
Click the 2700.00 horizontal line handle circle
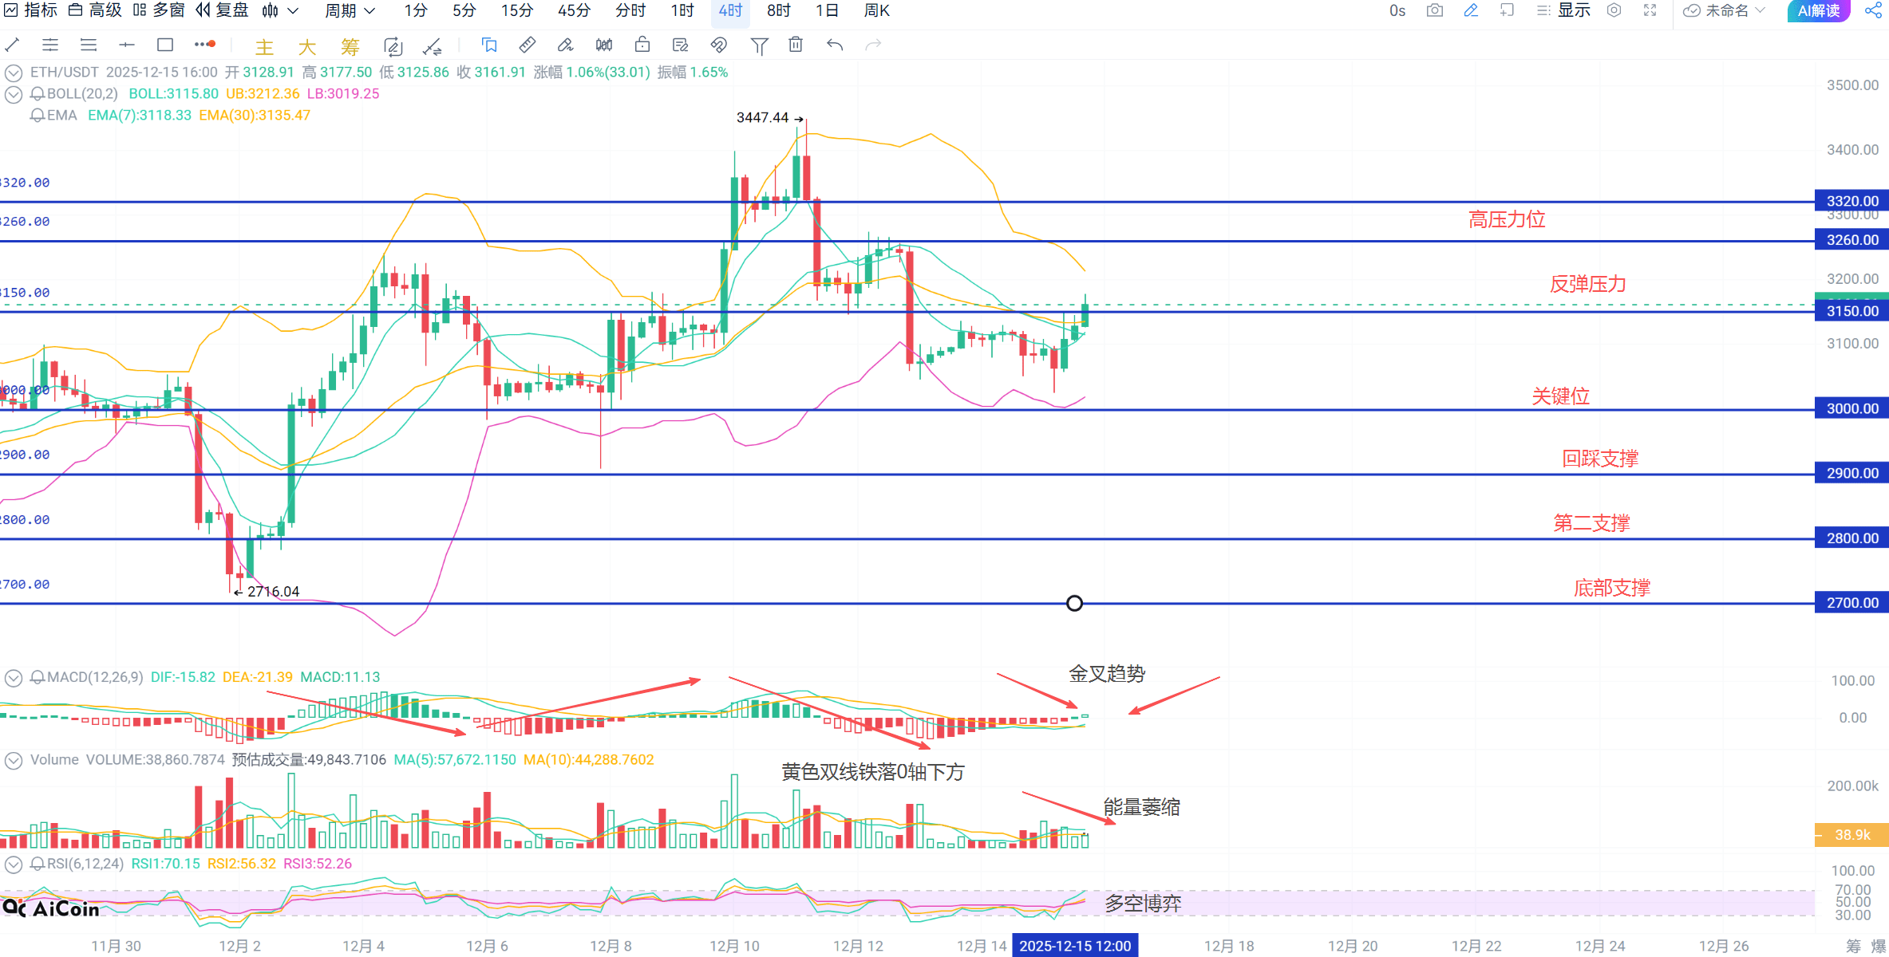click(1074, 604)
